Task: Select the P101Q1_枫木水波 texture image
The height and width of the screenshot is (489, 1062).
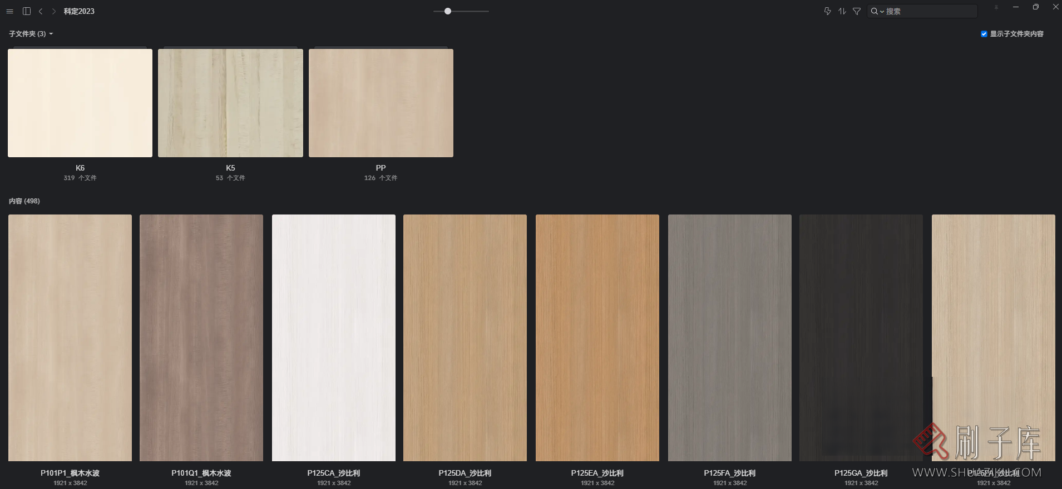Action: click(201, 337)
